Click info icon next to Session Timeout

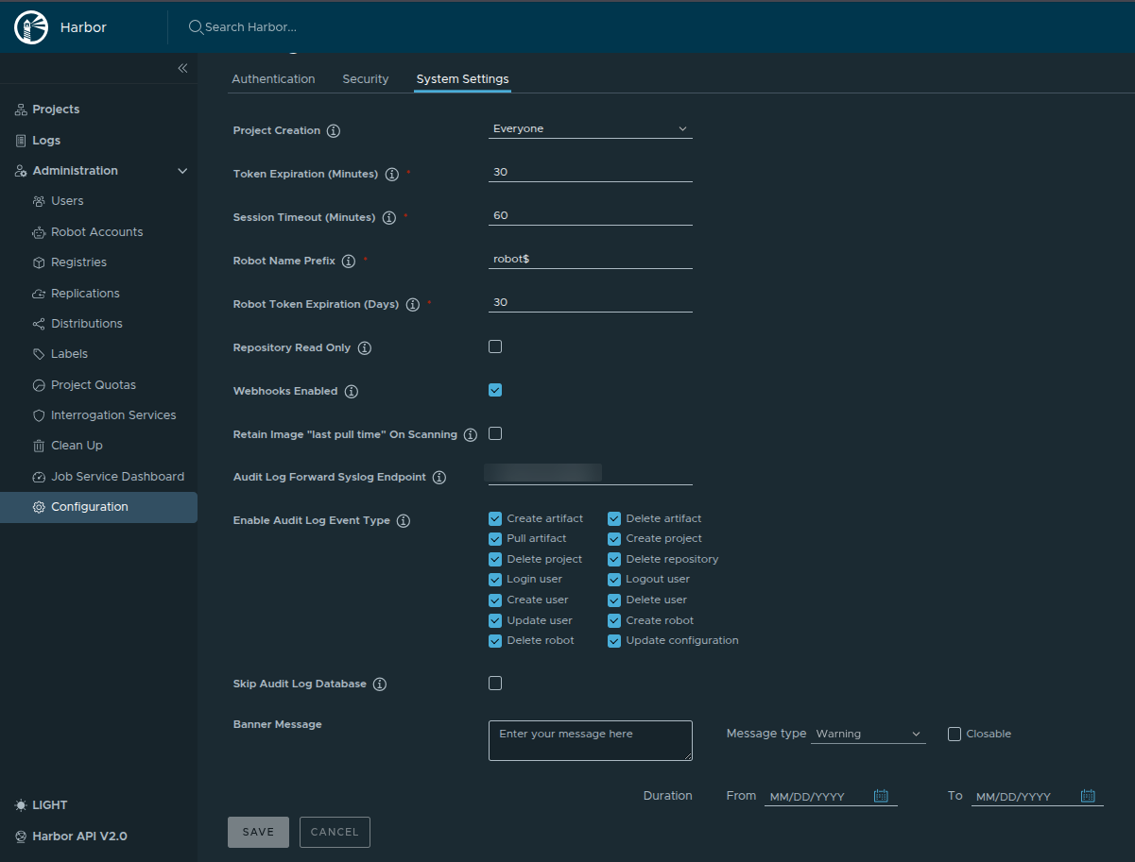click(388, 218)
